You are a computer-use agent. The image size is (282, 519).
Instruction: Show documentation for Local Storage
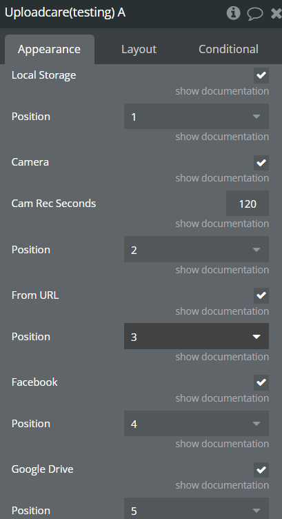tap(222, 91)
